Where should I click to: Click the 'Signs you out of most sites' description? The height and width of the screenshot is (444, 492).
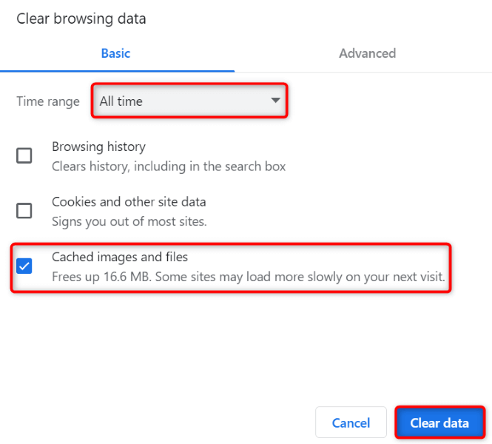(x=129, y=221)
